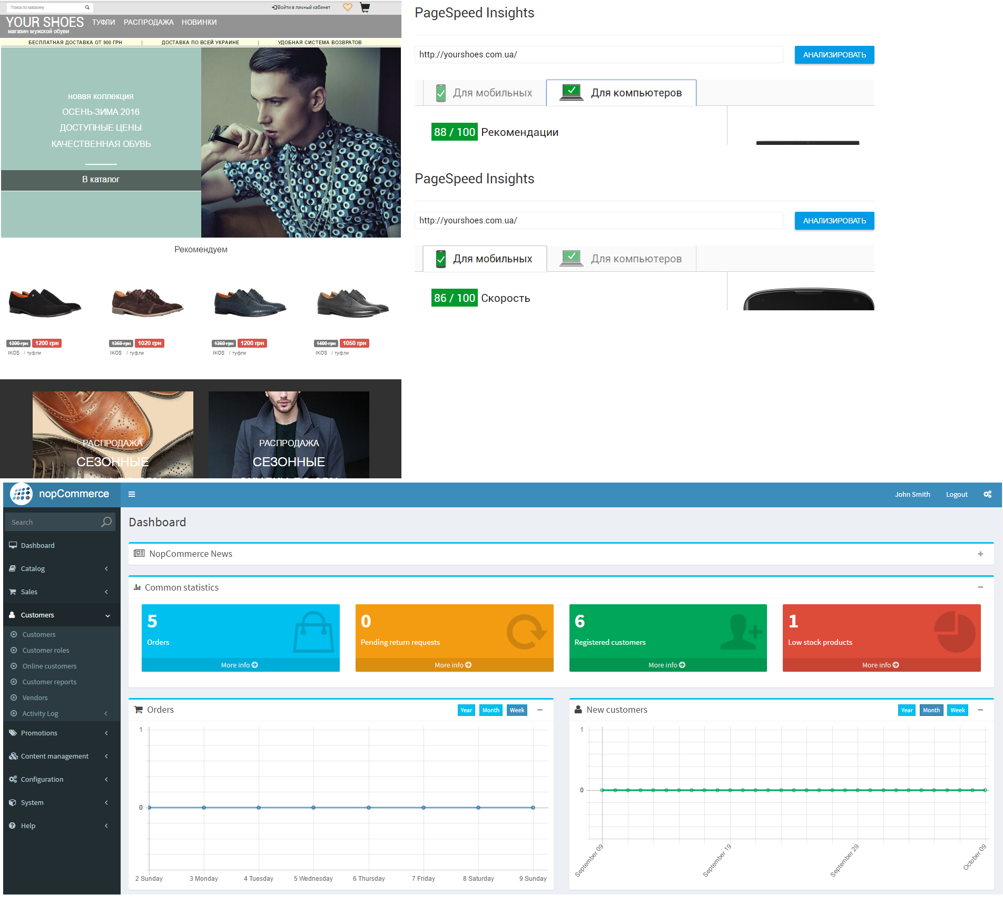Show New customers chart by Week
Screen dimensions: 1003x904
point(958,710)
